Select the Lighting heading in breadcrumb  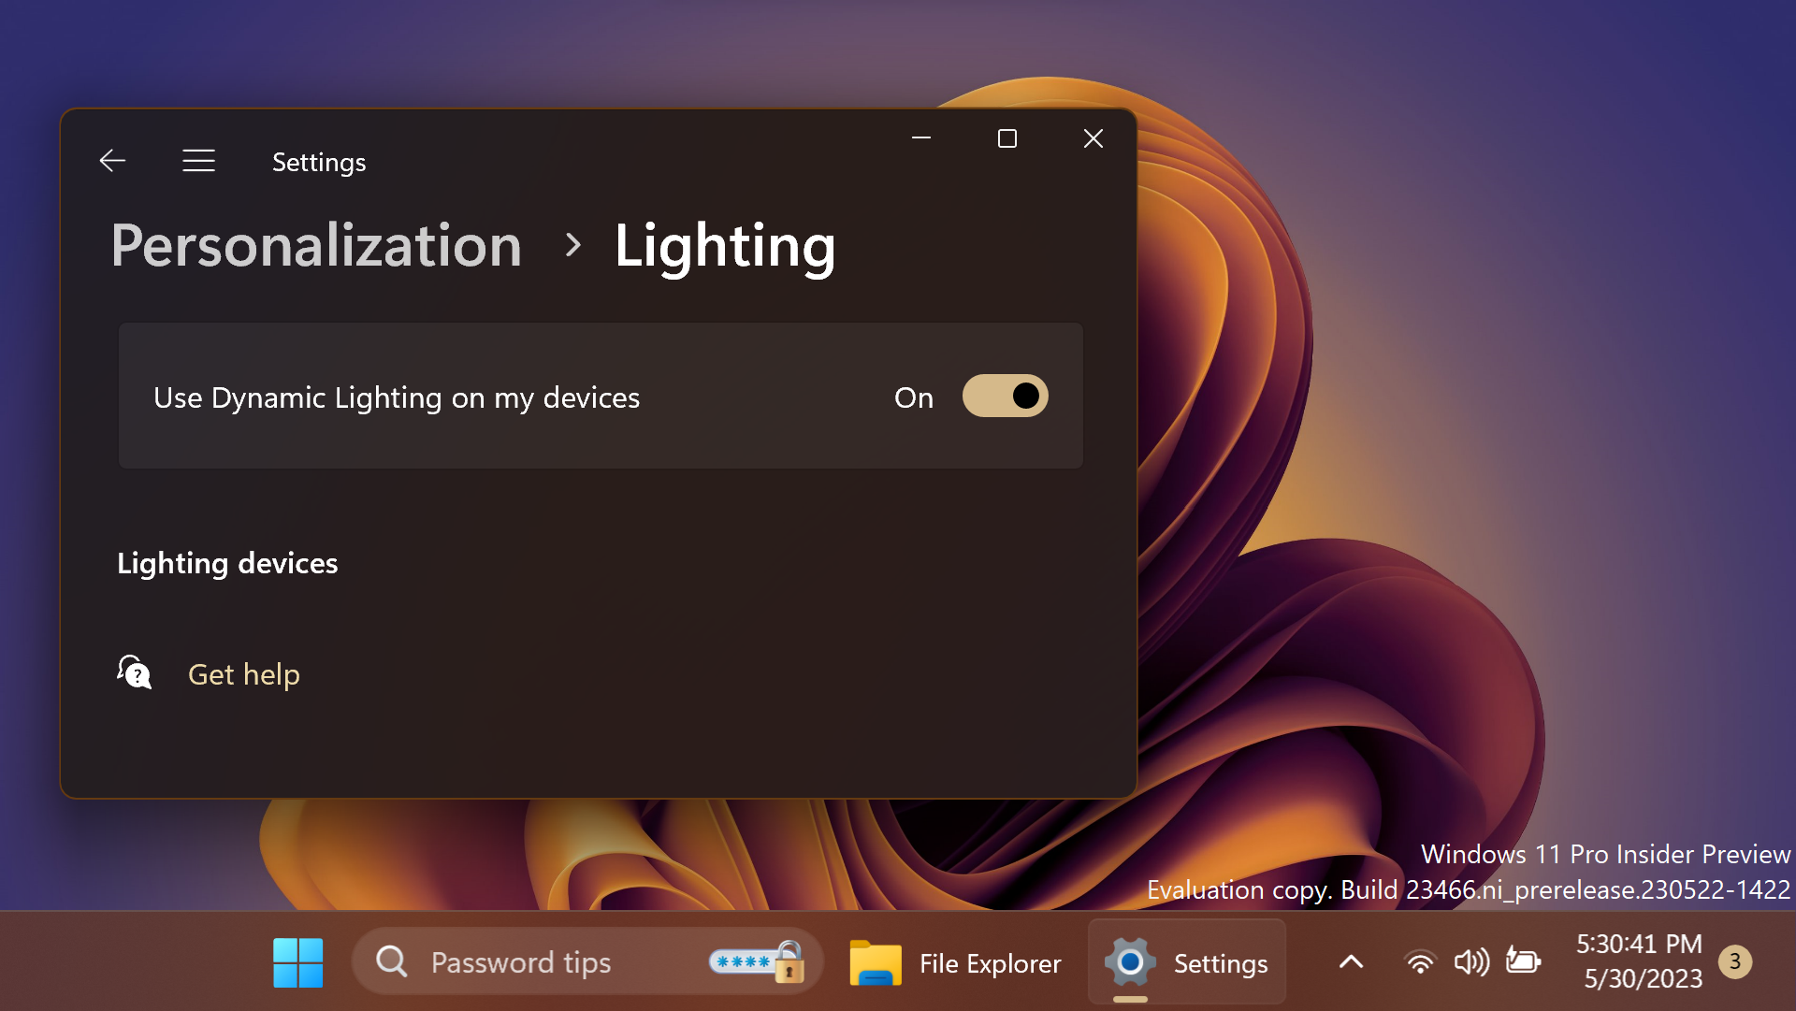(725, 246)
